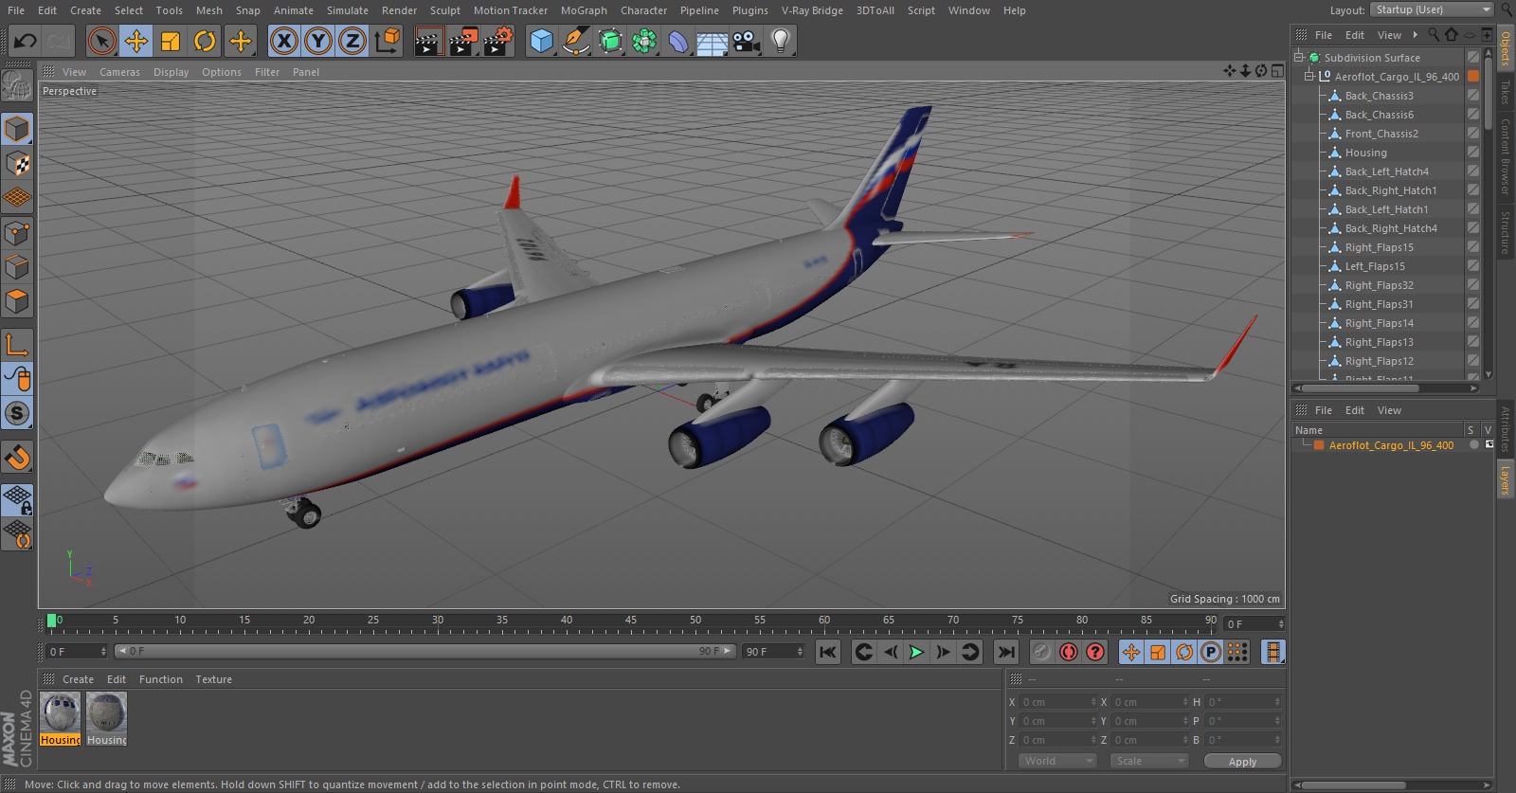
Task: Toggle layer tag for Right_Flaps15
Action: (x=1473, y=247)
